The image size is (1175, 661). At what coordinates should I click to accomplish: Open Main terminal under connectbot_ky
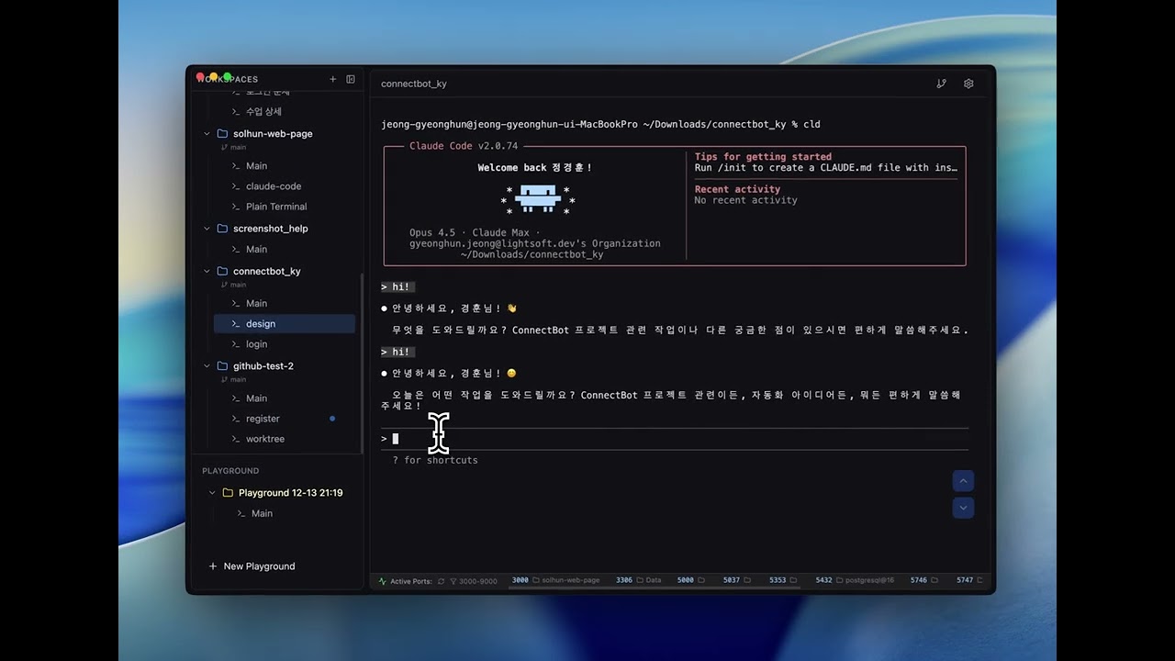tap(285, 303)
